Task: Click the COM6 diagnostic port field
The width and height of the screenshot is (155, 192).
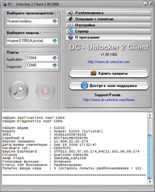Action: pos(42,65)
